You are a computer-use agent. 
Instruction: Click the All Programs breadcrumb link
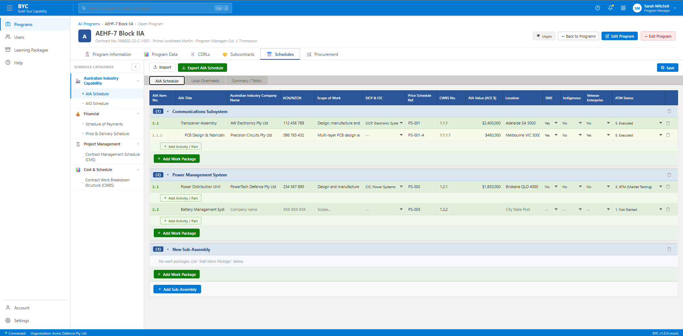89,24
